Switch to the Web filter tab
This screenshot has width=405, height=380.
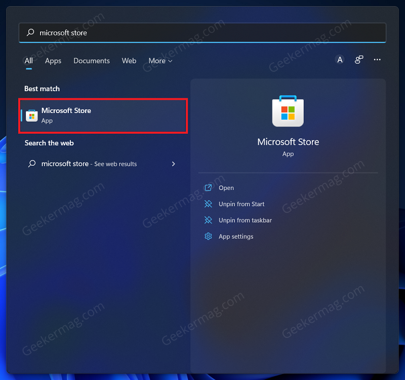[129, 61]
